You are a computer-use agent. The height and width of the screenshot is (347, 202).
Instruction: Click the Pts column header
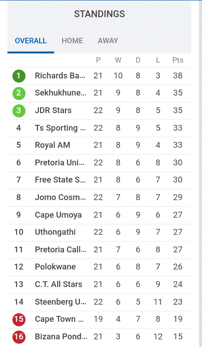point(178,60)
